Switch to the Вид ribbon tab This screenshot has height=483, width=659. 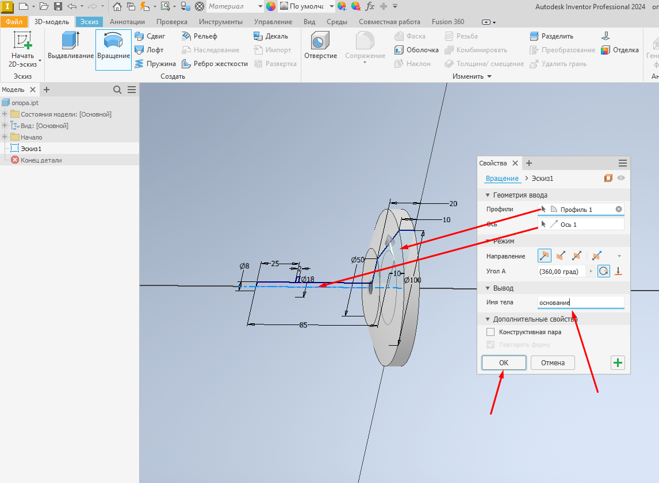click(x=309, y=22)
